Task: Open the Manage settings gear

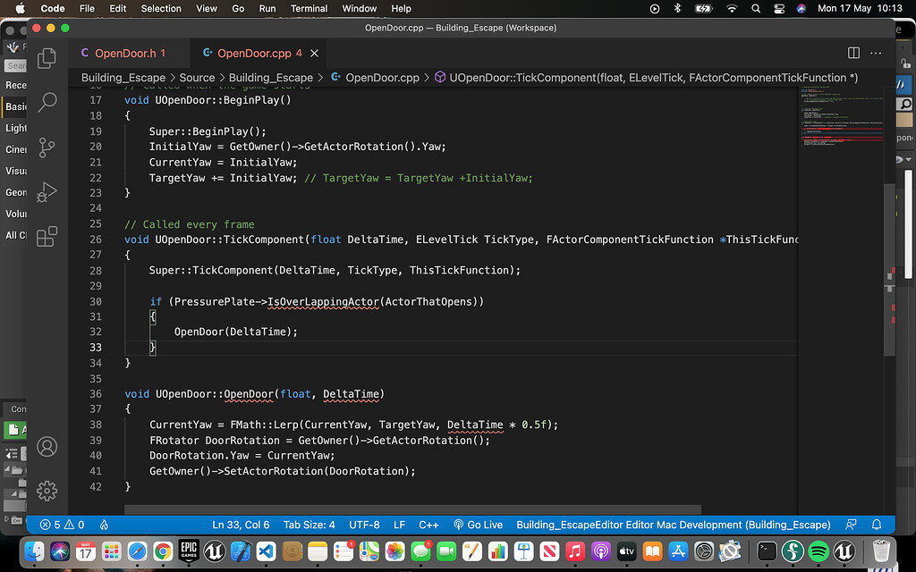Action: 47,491
